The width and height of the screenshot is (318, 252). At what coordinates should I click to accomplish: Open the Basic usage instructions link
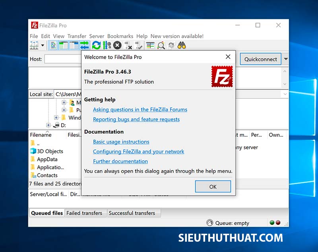(121, 142)
